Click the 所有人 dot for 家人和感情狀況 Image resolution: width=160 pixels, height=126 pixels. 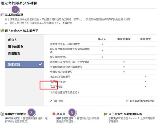(102, 57)
